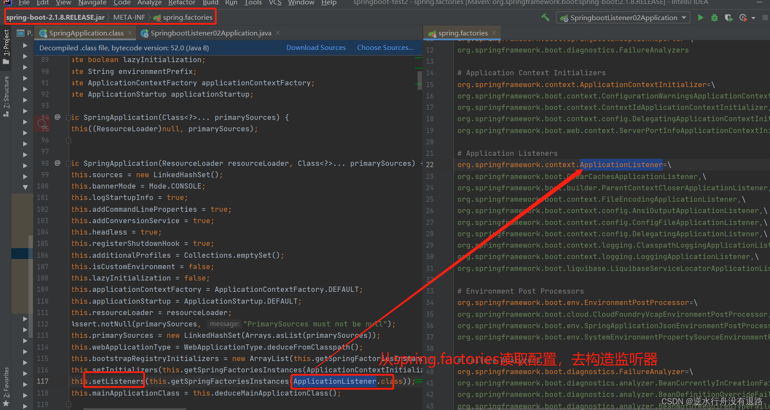This screenshot has height=410, width=770.
Task: Click the fold end marker at line 119
Action: (69, 404)
